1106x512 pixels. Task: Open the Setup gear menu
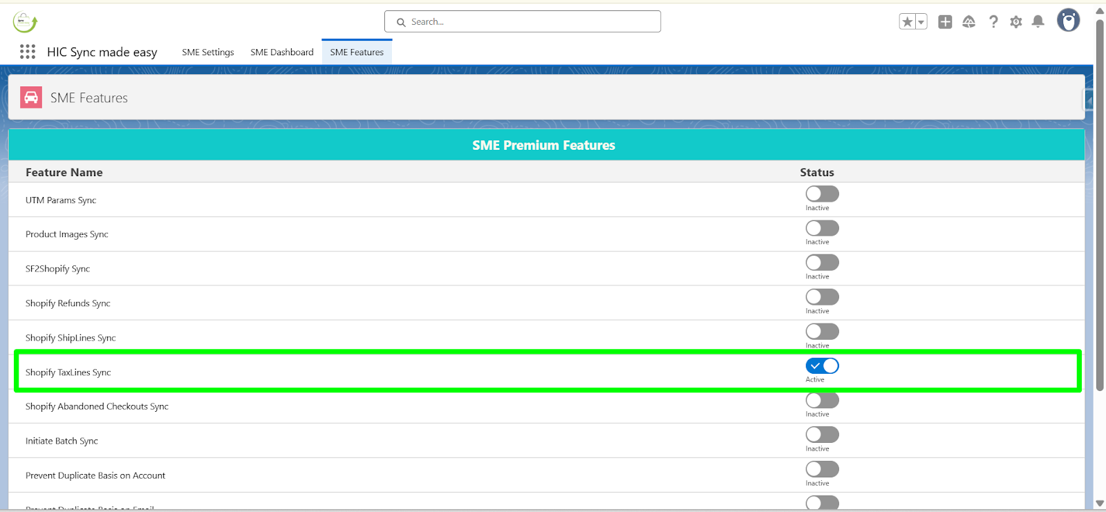coord(1016,22)
